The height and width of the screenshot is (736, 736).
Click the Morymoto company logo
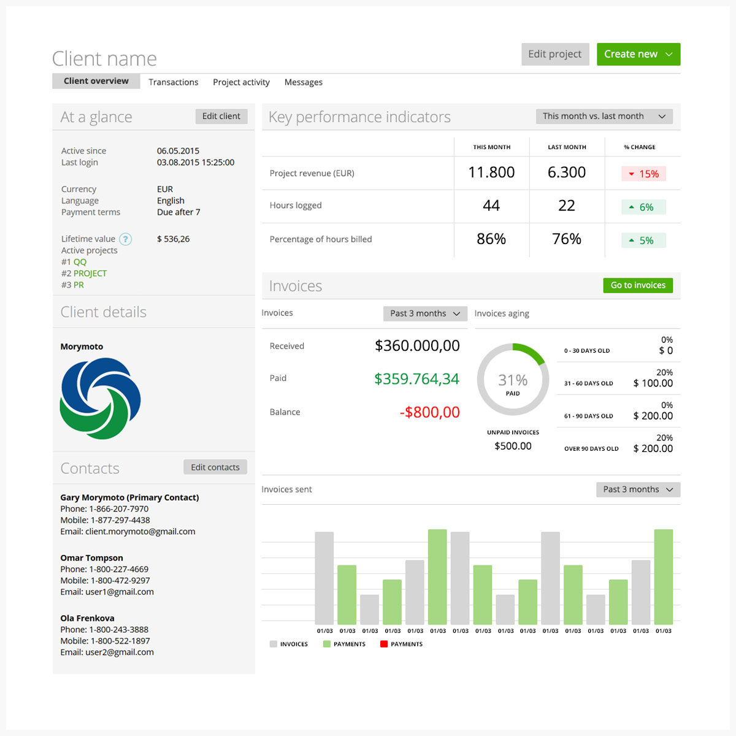[100, 399]
